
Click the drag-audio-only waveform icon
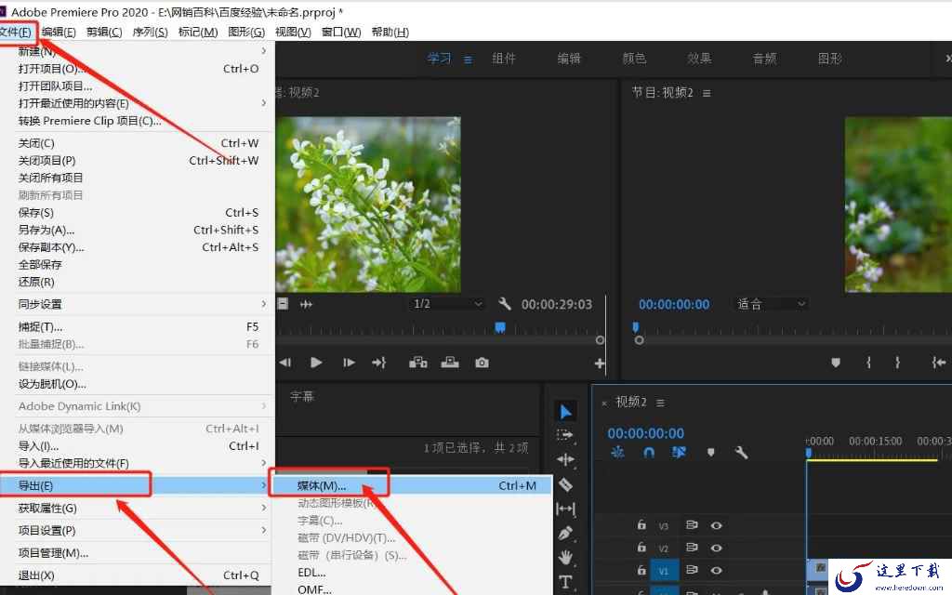click(x=306, y=304)
